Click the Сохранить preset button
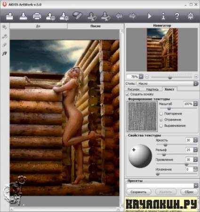This screenshot has height=212, width=200. 139,192
